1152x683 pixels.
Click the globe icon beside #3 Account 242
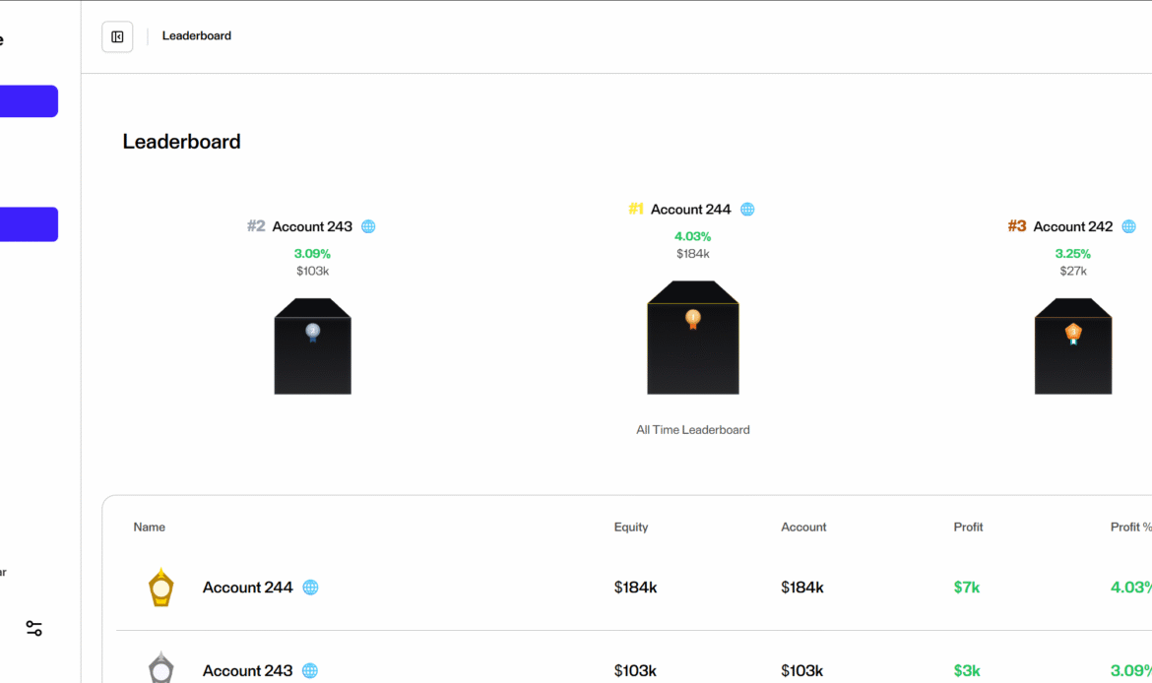point(1128,226)
